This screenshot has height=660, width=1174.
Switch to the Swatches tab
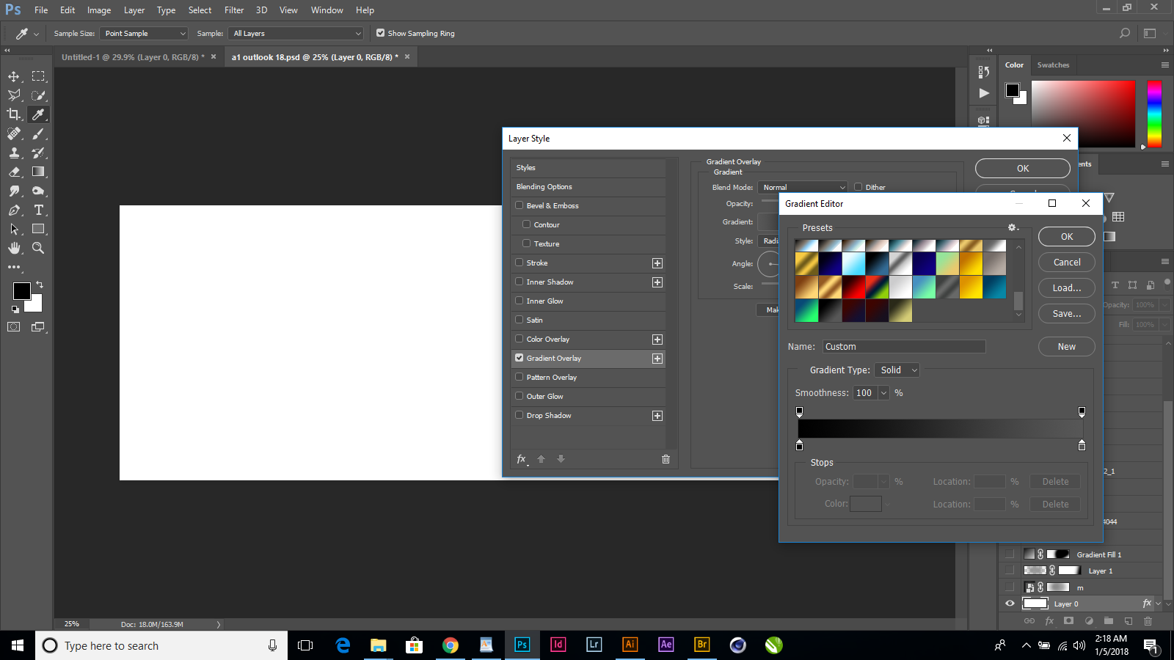(1053, 65)
